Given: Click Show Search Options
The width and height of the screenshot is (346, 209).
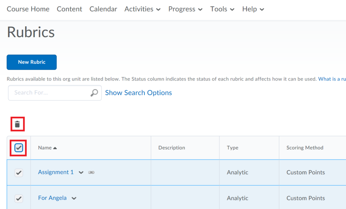Looking at the screenshot, I should pyautogui.click(x=138, y=93).
